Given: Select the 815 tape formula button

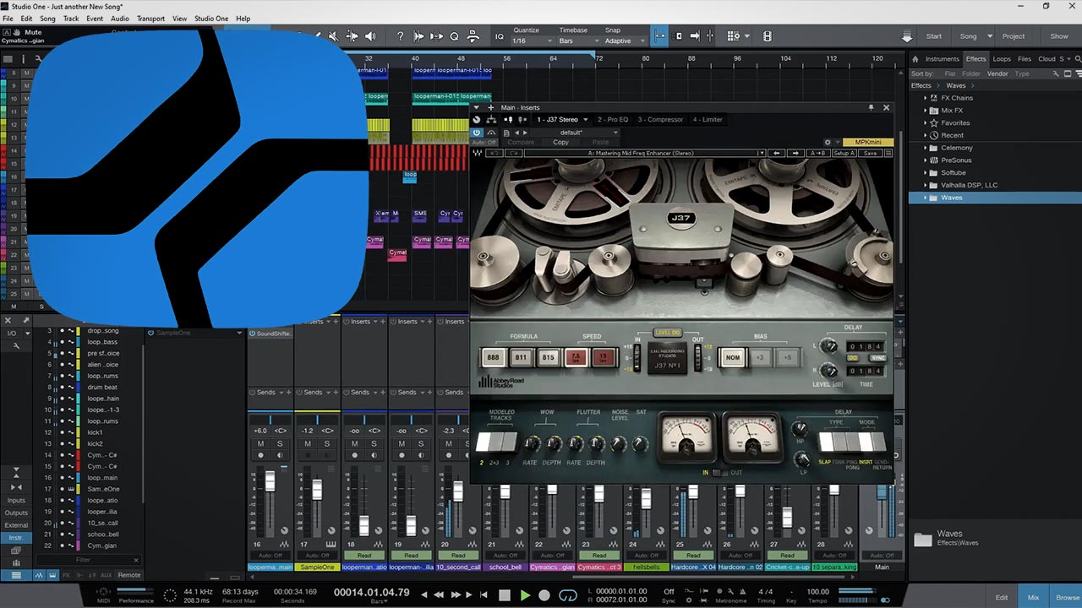Looking at the screenshot, I should click(x=548, y=357).
